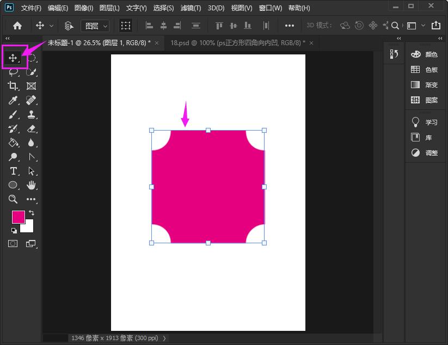Click the white background color swatch

29,227
